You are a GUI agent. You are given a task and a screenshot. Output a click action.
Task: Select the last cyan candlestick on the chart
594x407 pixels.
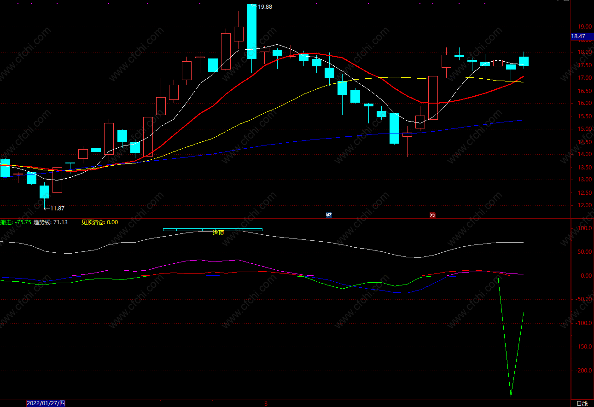524,61
